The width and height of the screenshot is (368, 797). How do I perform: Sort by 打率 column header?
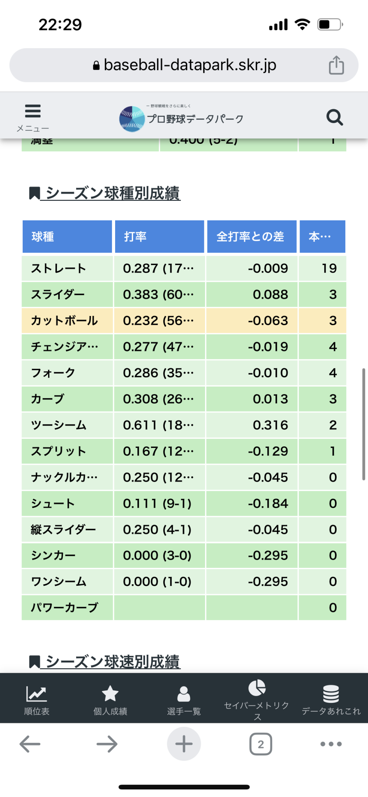point(160,237)
